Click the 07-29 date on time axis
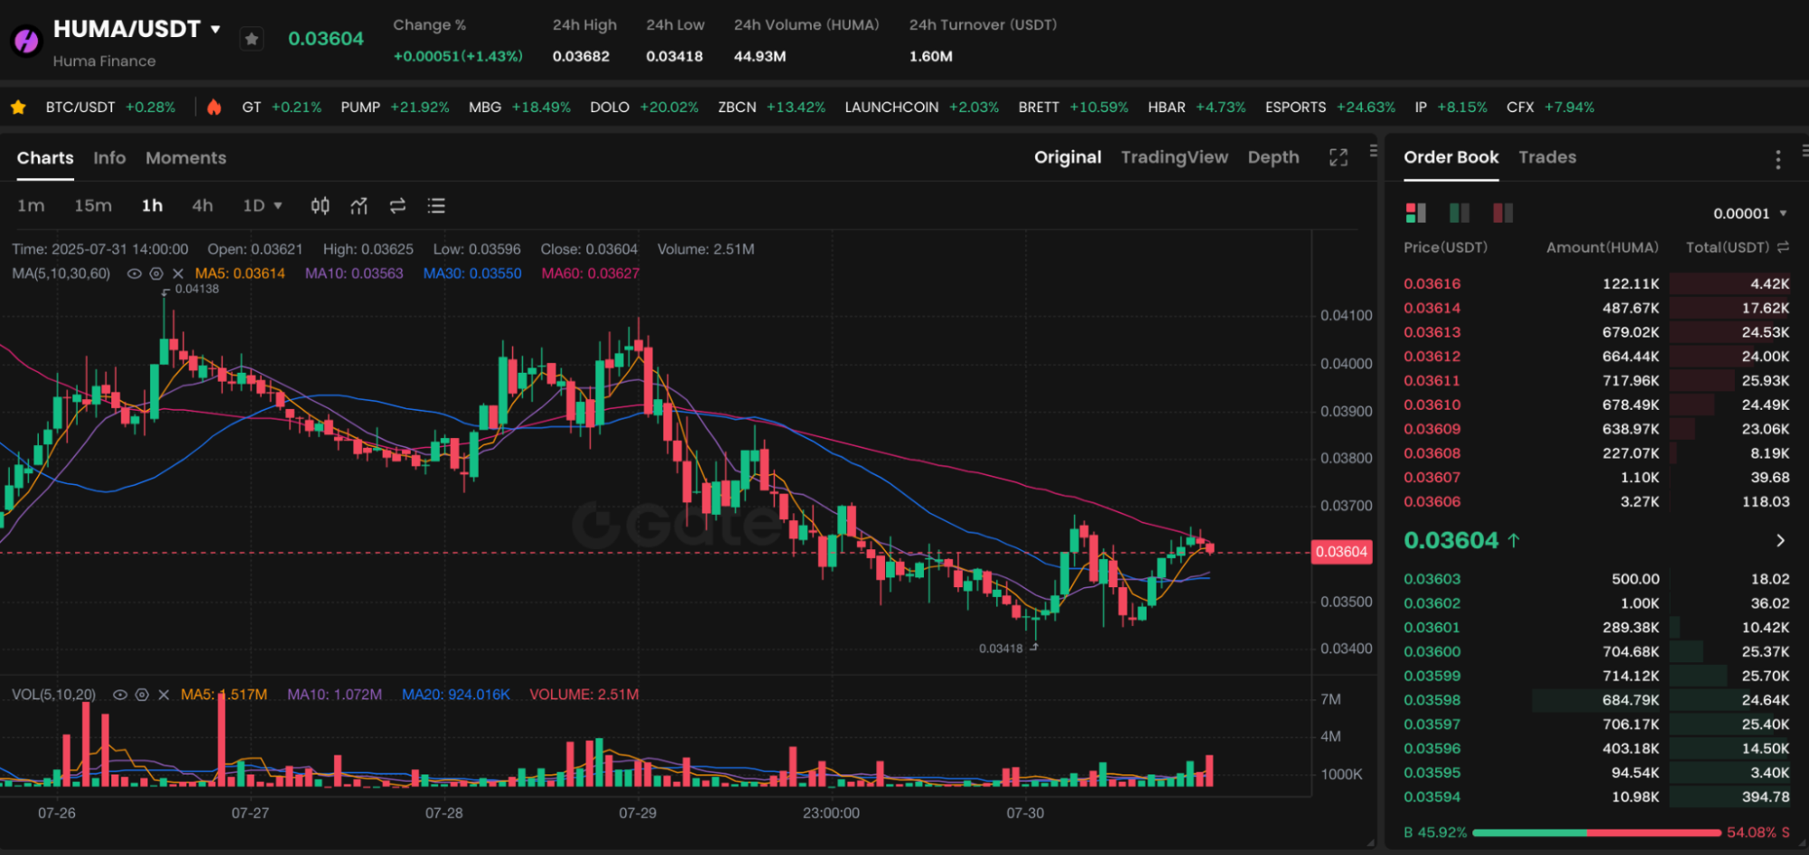Screen dimensions: 1809x855 pyautogui.click(x=637, y=812)
